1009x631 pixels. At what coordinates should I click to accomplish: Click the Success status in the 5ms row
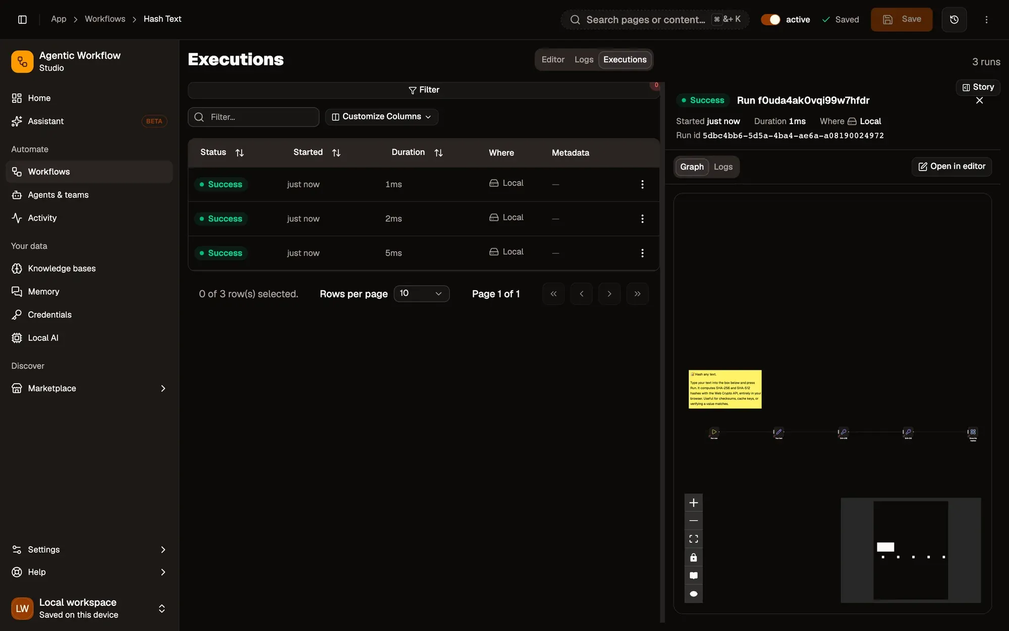[221, 253]
